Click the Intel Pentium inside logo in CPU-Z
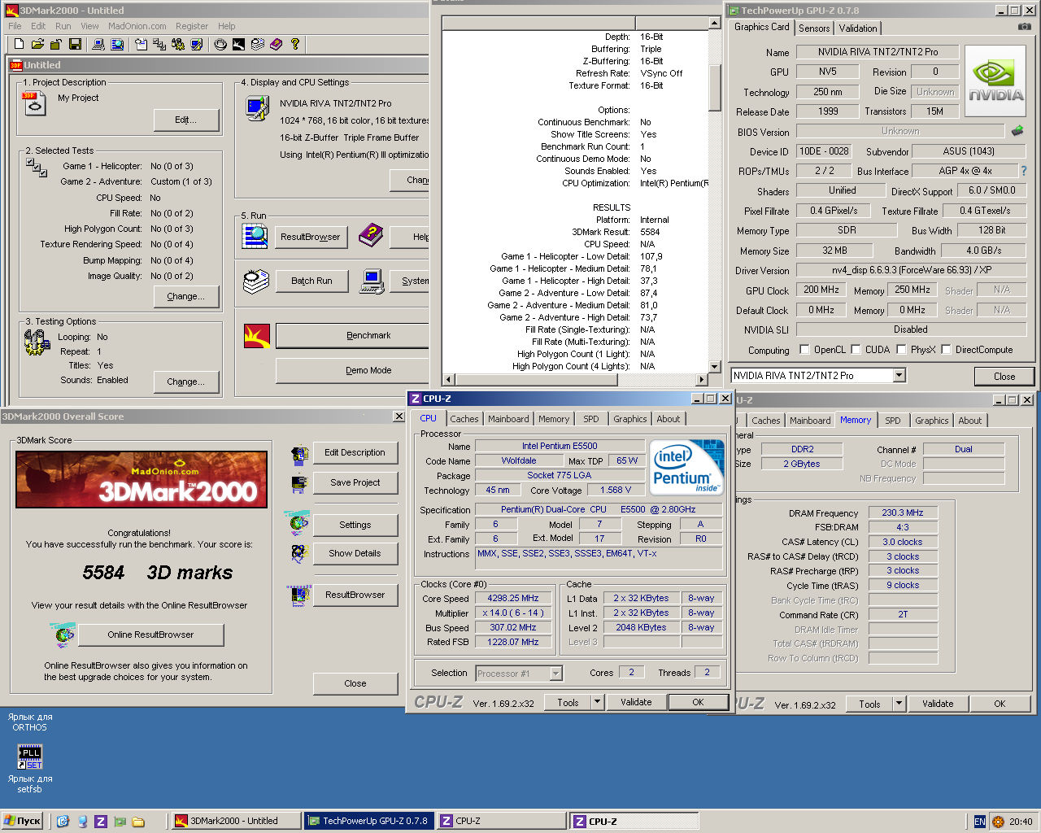 point(687,467)
